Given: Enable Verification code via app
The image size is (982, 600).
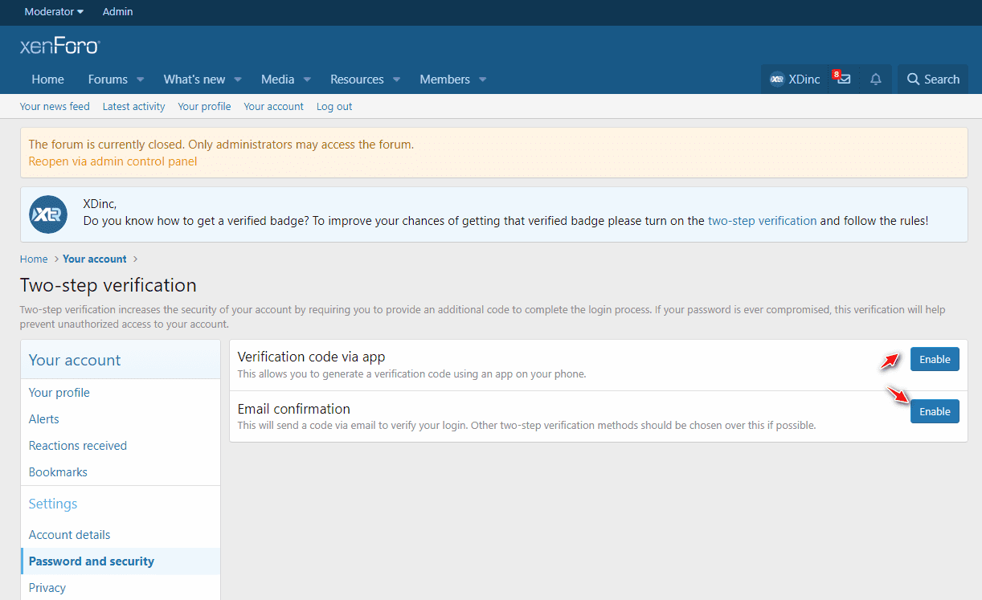Looking at the screenshot, I should click(935, 359).
